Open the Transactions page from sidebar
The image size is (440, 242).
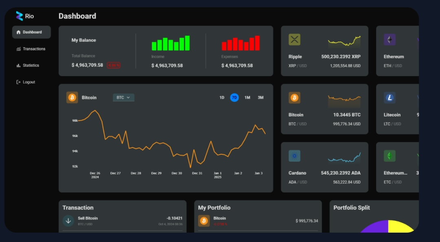[31, 48]
